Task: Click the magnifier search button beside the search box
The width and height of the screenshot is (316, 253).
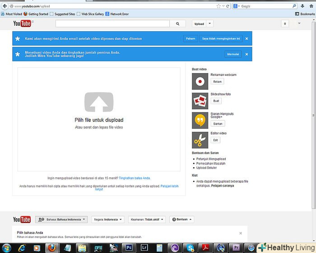Action: [x=178, y=24]
